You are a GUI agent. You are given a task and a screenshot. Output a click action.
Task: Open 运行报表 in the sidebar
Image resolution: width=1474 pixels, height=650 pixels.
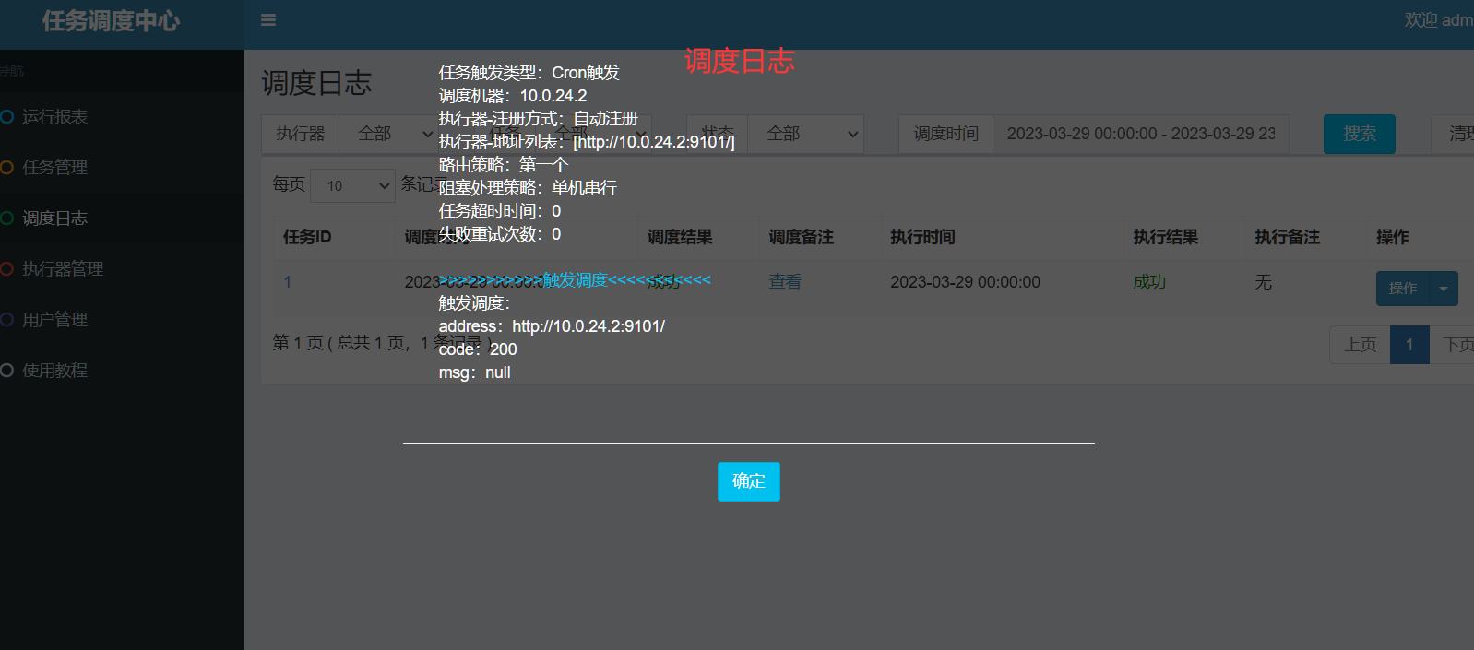click(x=54, y=117)
